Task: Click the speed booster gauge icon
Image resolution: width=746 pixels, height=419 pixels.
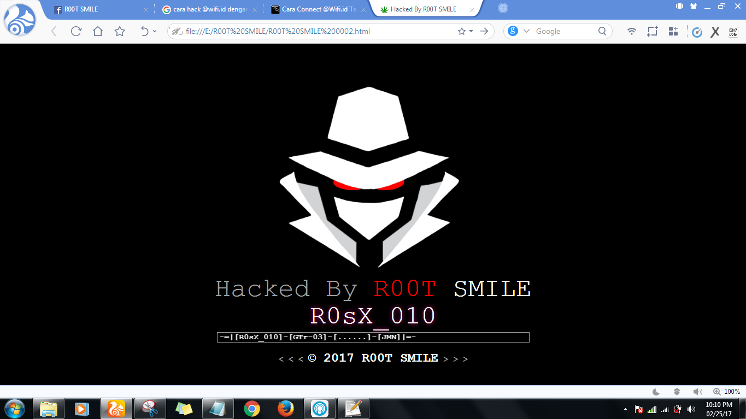Action: coord(697,31)
